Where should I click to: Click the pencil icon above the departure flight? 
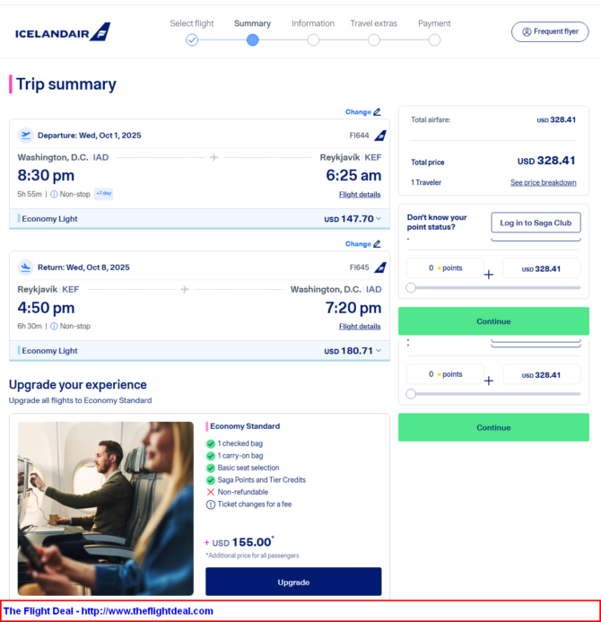(x=377, y=112)
